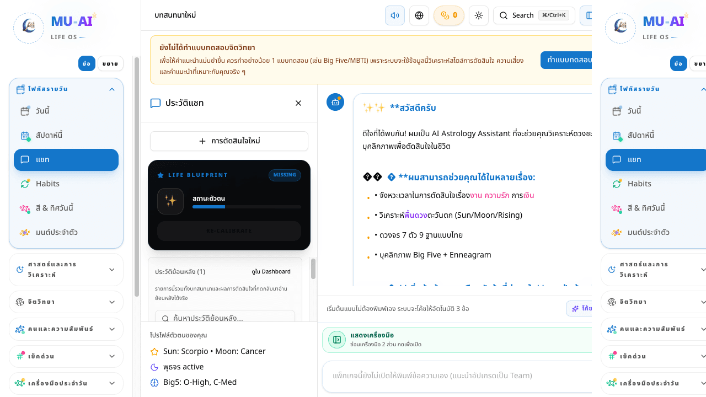Select the ย่อ toggle in left sidebar

point(87,63)
